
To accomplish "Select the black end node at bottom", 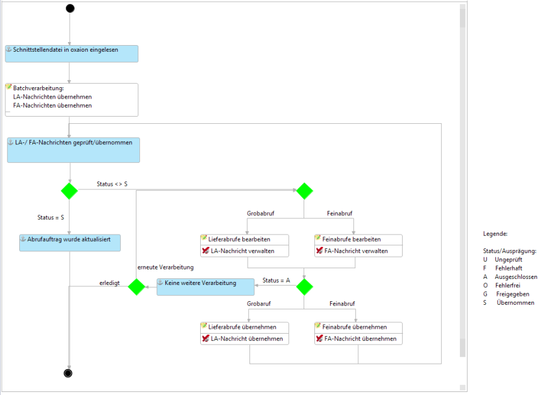I will pyautogui.click(x=68, y=373).
